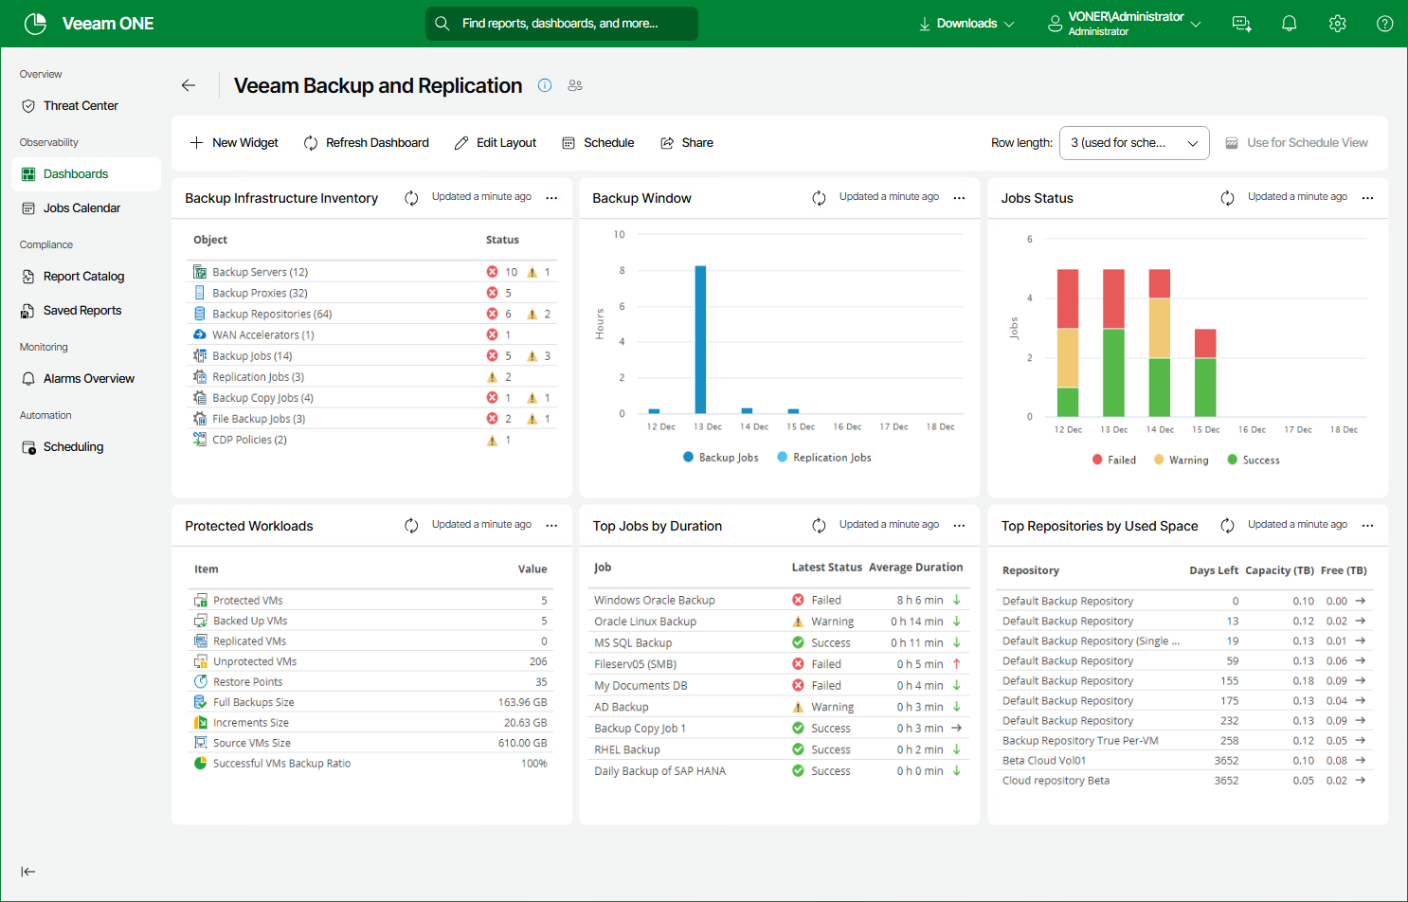Refresh Top Repositories by Used Space widget

pos(1227,526)
